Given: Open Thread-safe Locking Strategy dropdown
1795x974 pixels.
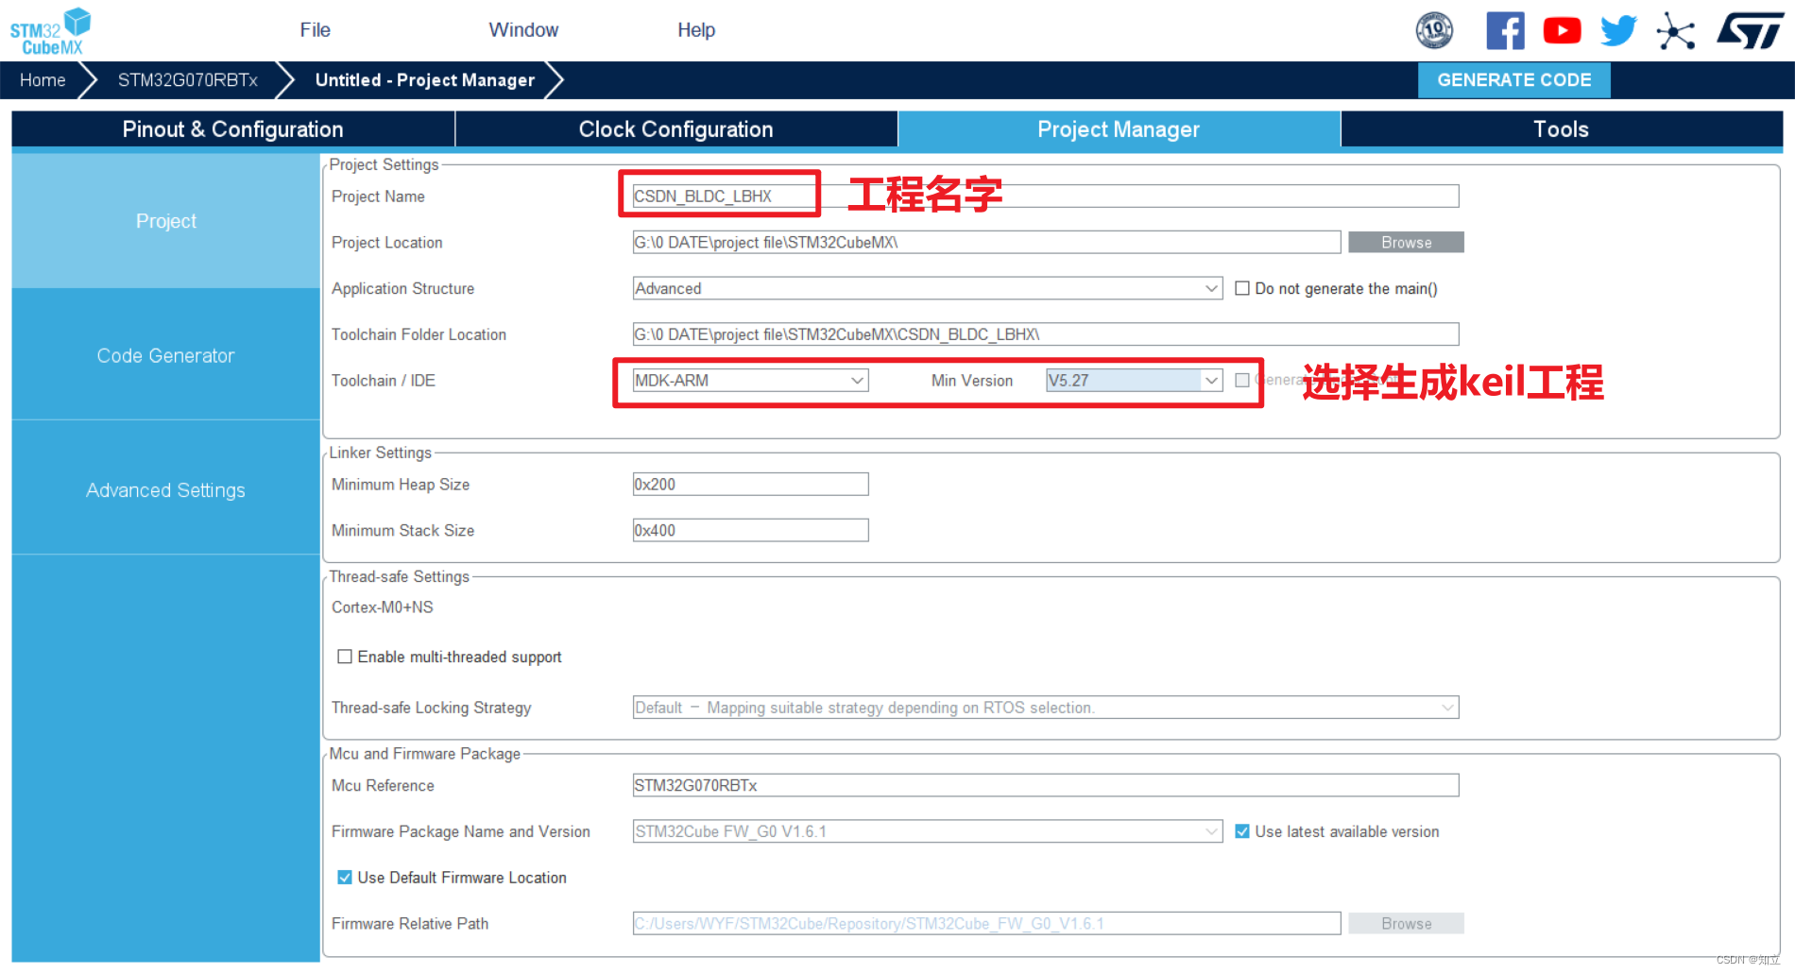Looking at the screenshot, I should [x=1046, y=708].
